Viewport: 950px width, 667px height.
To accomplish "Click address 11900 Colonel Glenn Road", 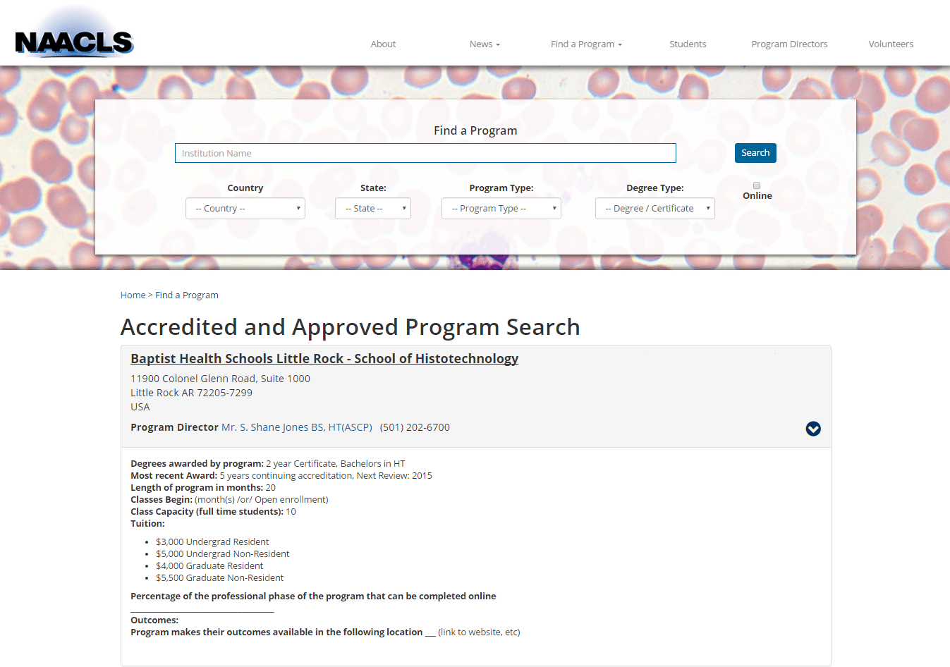I will tap(220, 379).
